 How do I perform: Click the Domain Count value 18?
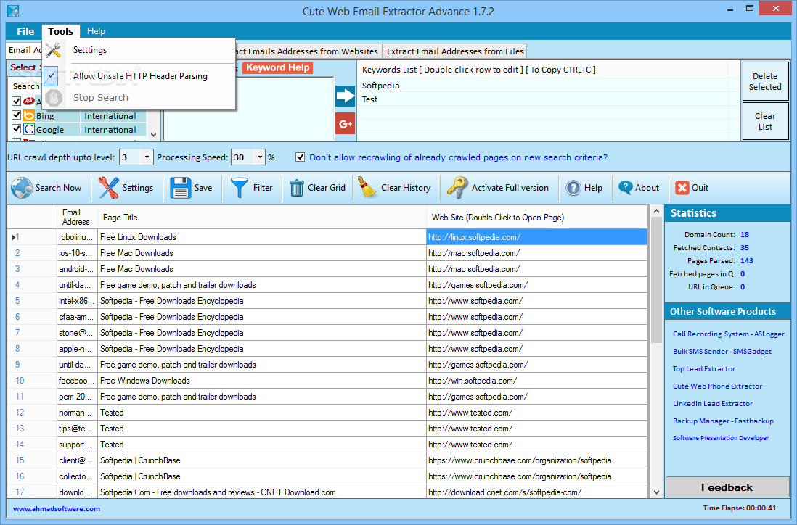tap(745, 234)
